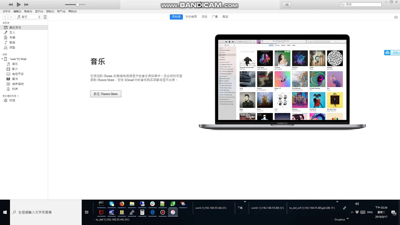Click the rewind playback button
The width and height of the screenshot is (400, 225).
point(11,4)
